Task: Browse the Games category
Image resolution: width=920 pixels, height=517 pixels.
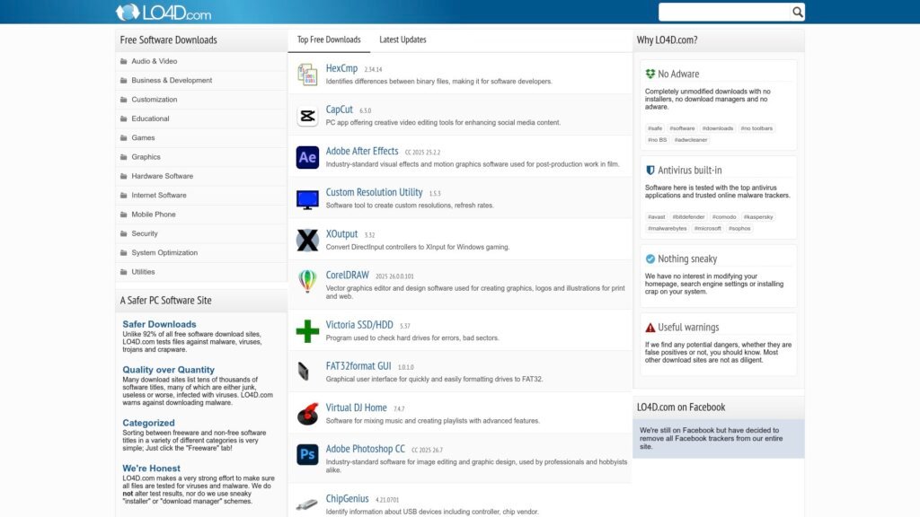Action: pos(143,137)
